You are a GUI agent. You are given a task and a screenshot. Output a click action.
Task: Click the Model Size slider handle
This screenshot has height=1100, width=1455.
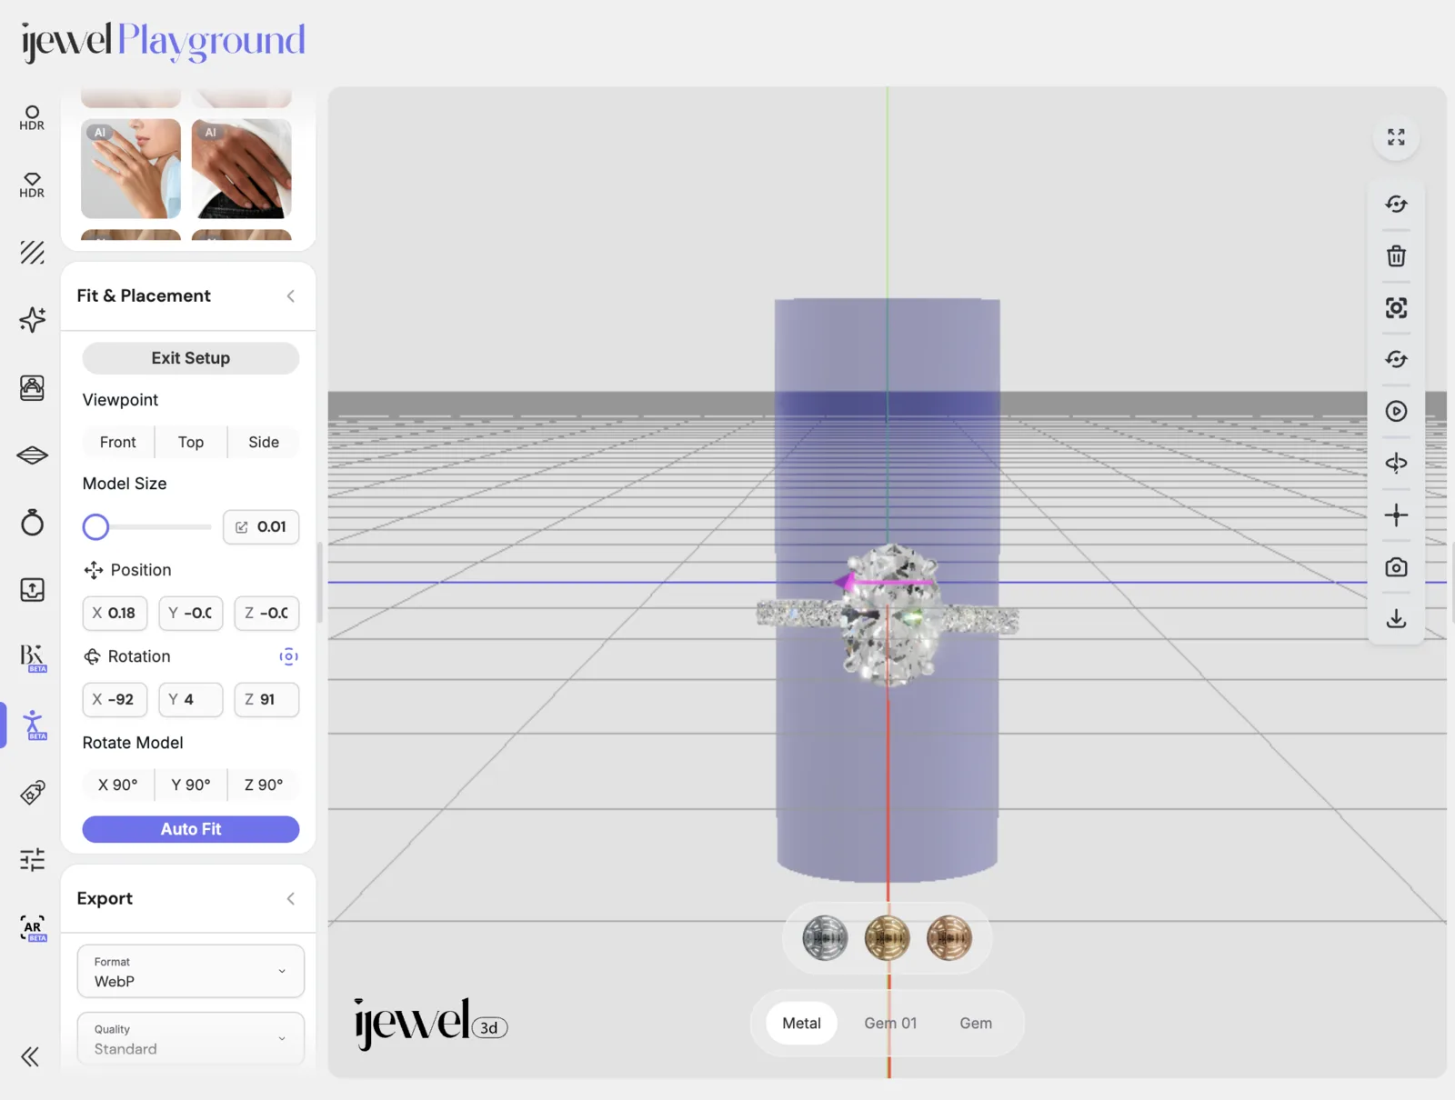[x=95, y=527]
